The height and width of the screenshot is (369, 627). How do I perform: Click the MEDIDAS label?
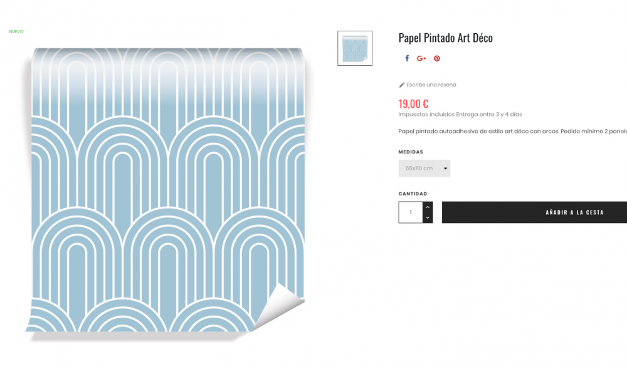(411, 152)
